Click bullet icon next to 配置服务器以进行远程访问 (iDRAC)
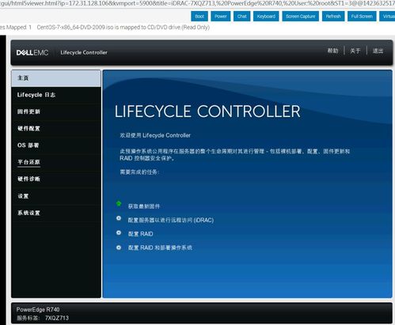Viewport: 395px width, 325px height. point(119,218)
